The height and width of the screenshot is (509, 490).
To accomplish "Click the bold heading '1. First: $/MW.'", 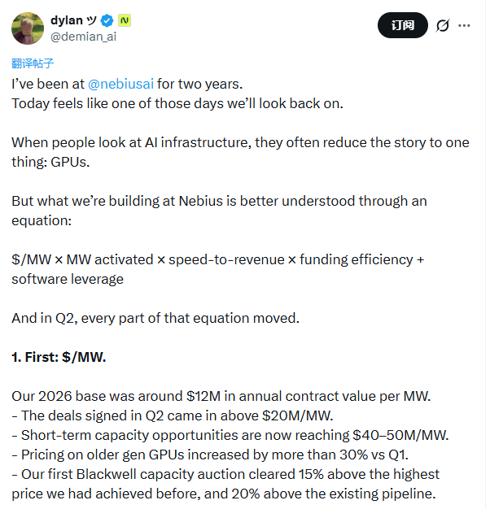I will 59,357.
